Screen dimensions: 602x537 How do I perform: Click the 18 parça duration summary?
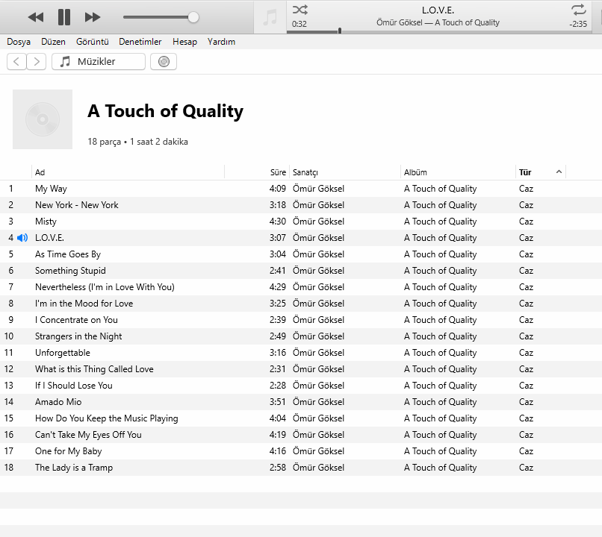[x=138, y=142]
